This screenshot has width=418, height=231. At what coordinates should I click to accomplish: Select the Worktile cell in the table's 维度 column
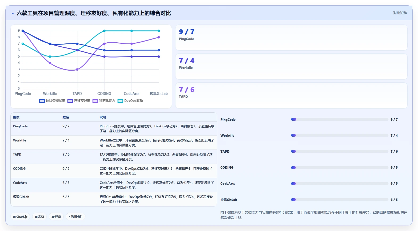[x=19, y=140]
